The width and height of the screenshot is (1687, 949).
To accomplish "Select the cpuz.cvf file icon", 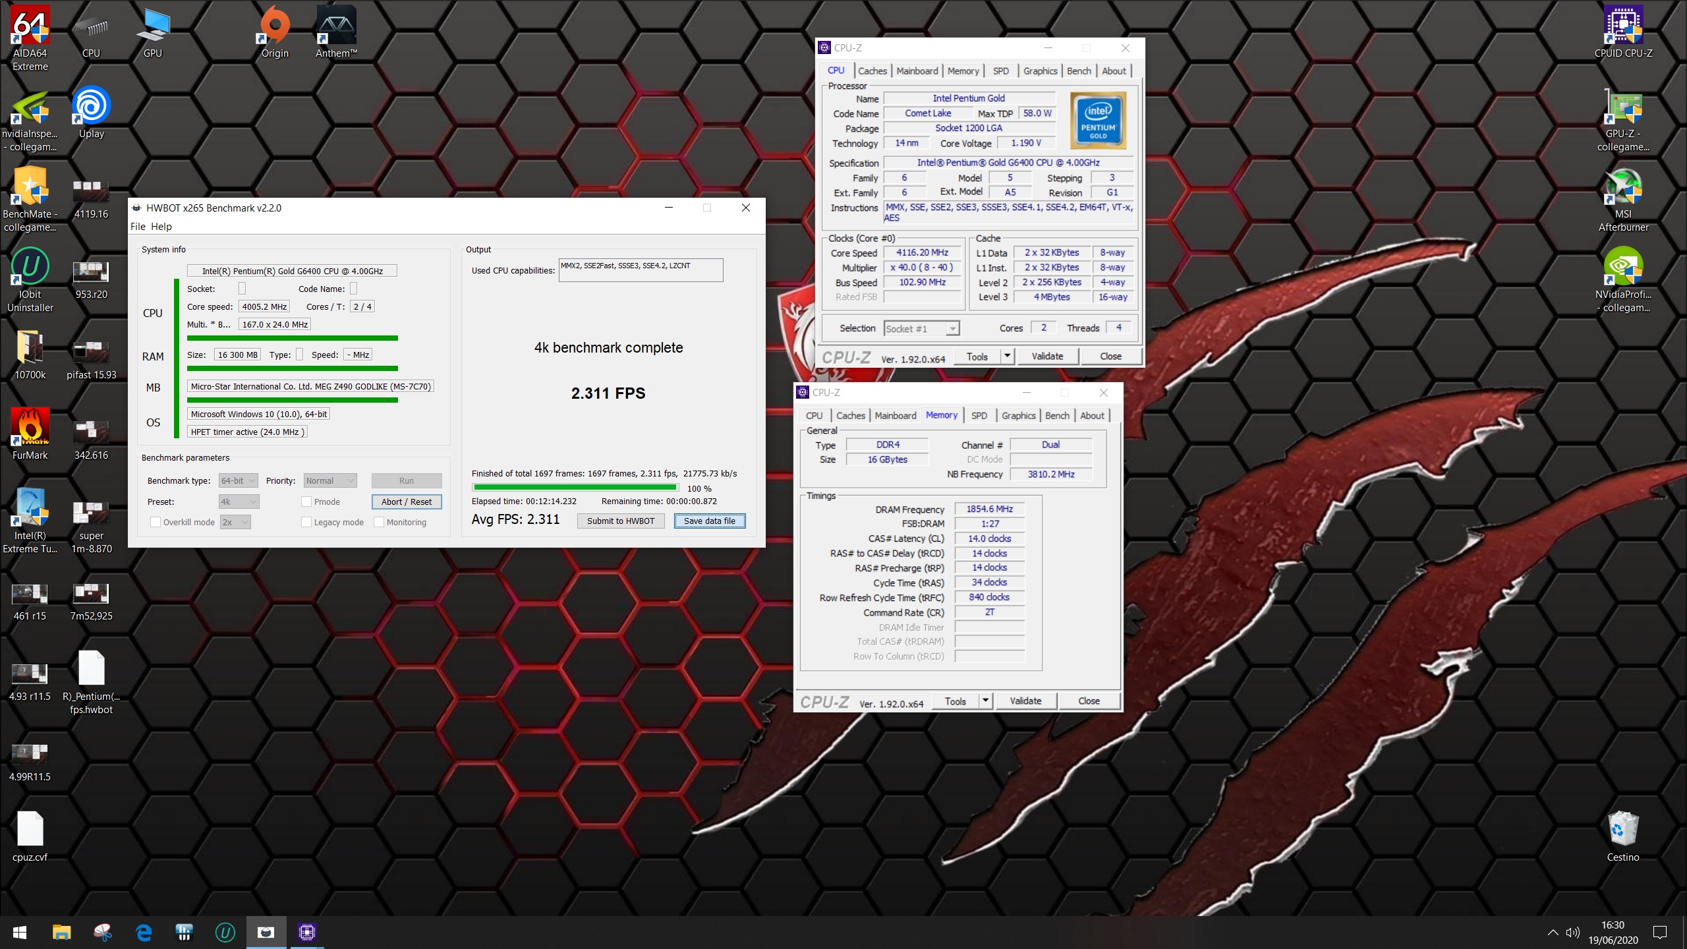I will click(x=30, y=837).
